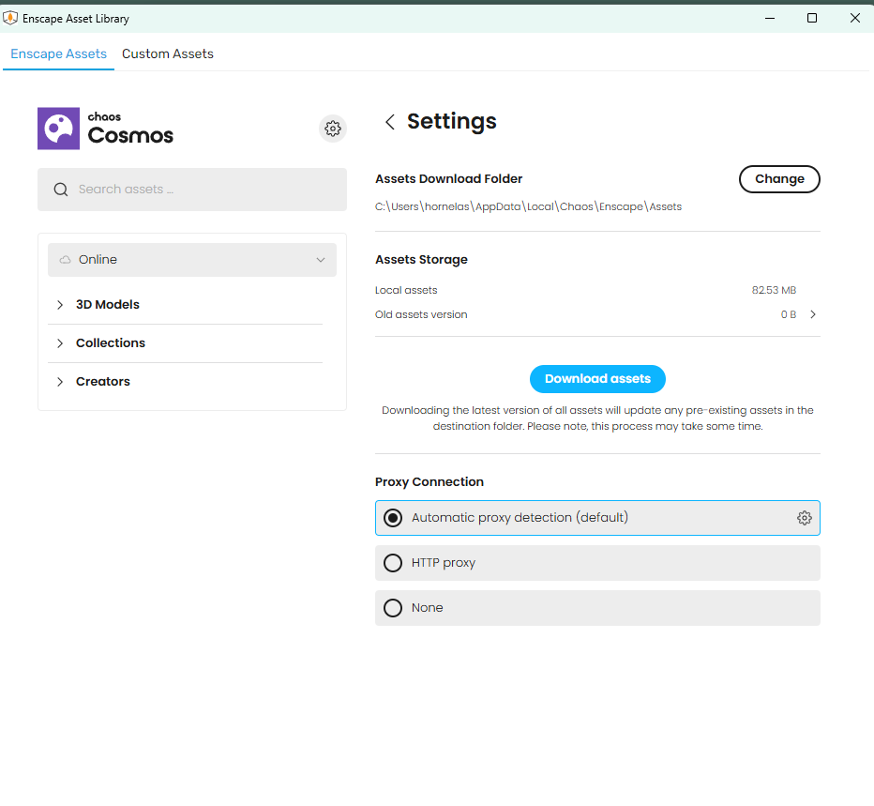
Task: Switch to Enscape Assets tab
Action: tap(58, 53)
